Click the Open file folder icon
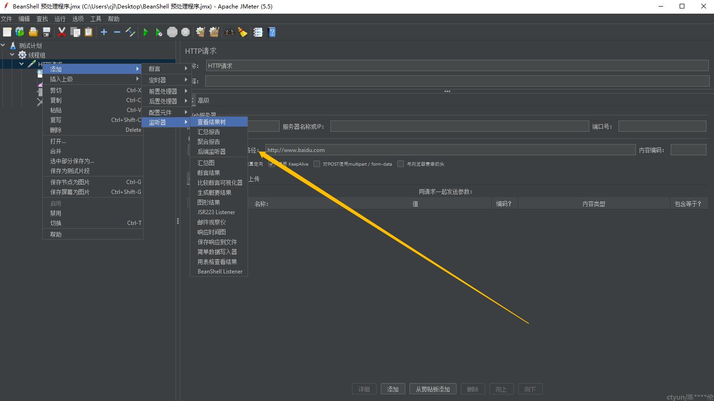Viewport: 714px width, 401px height. (33, 32)
